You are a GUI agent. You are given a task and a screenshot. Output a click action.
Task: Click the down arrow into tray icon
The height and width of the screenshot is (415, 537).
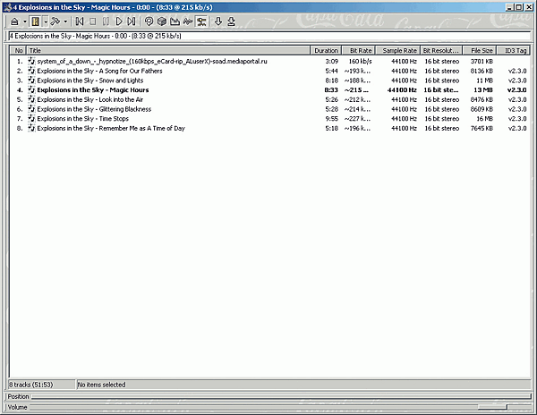232,21
